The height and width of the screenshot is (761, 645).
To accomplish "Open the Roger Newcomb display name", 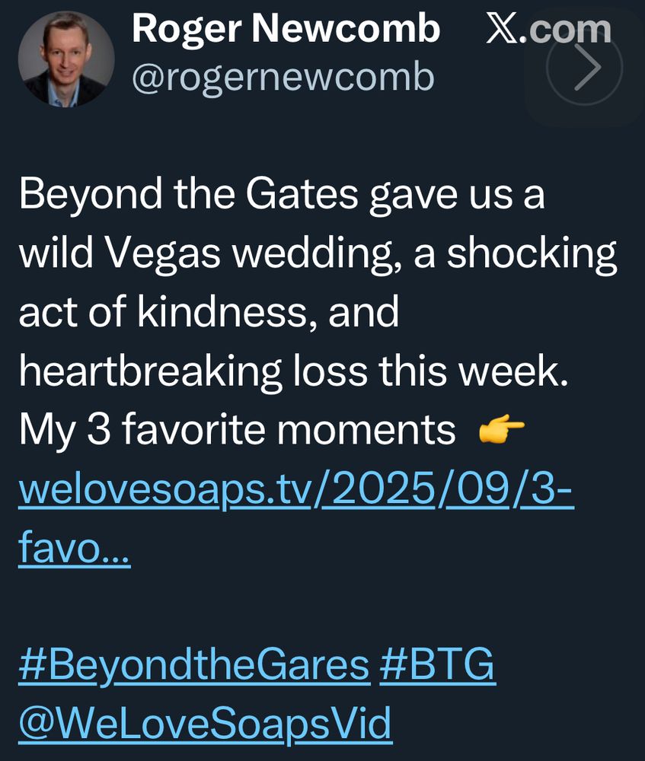I will coord(286,30).
